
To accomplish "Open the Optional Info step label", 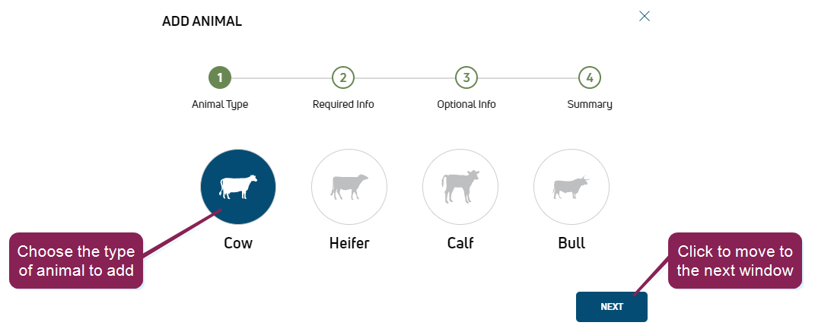I will pyautogui.click(x=466, y=104).
